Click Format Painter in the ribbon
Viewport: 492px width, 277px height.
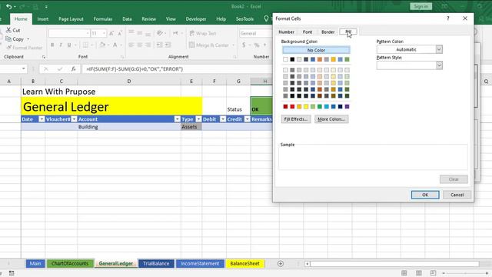point(25,48)
